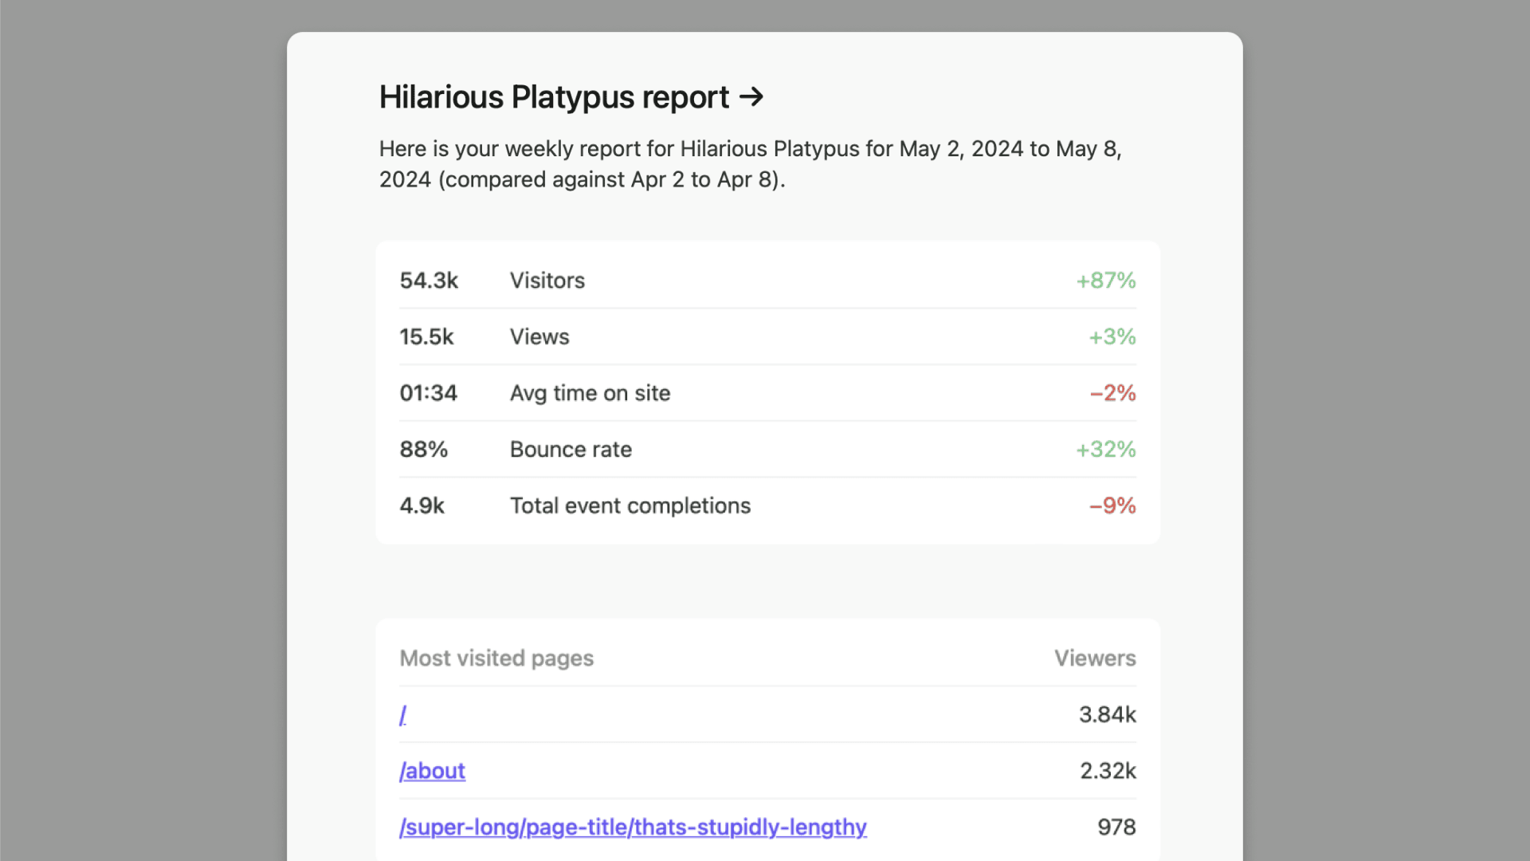Click the 978 viewers count
Viewport: 1530px width, 861px height.
click(x=1116, y=828)
